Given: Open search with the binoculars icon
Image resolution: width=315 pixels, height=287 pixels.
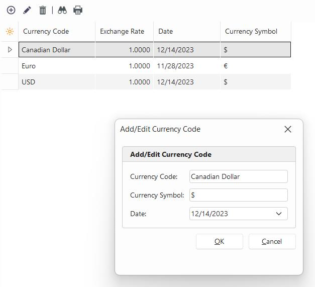Looking at the screenshot, I should click(62, 10).
